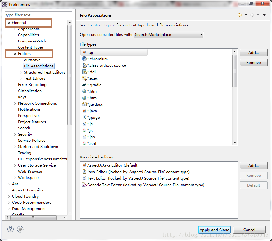This screenshot has height=241, width=272.
Task: Select the Autosave preference page
Action: [x=32, y=60]
